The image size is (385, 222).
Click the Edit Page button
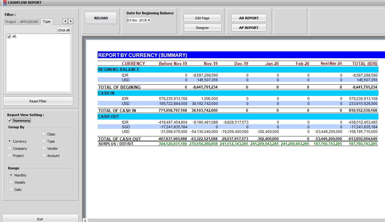point(202,18)
